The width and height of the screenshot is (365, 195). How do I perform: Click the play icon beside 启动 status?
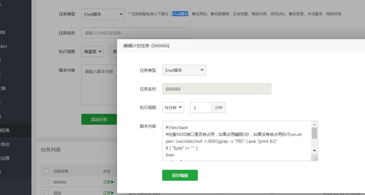pyautogui.click(x=112, y=193)
